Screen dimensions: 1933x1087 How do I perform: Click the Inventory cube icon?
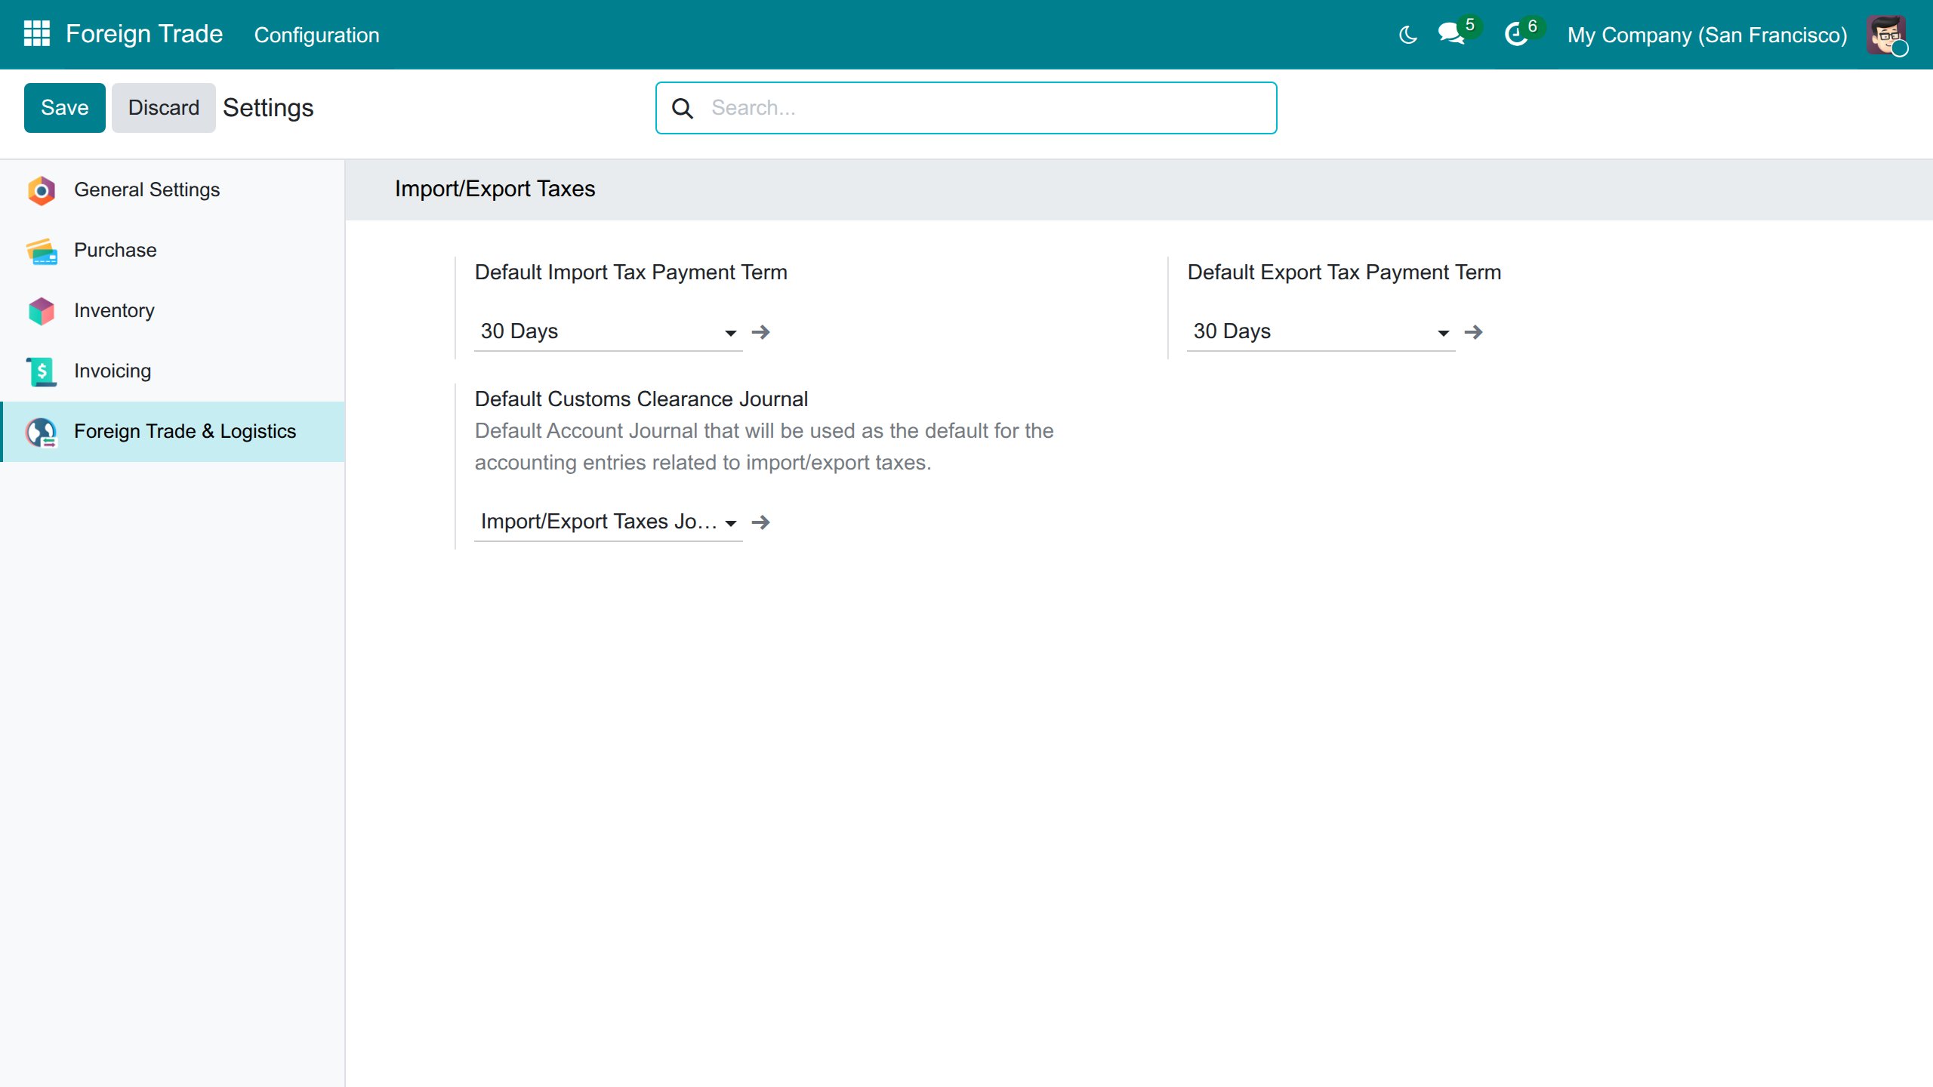pos(42,311)
